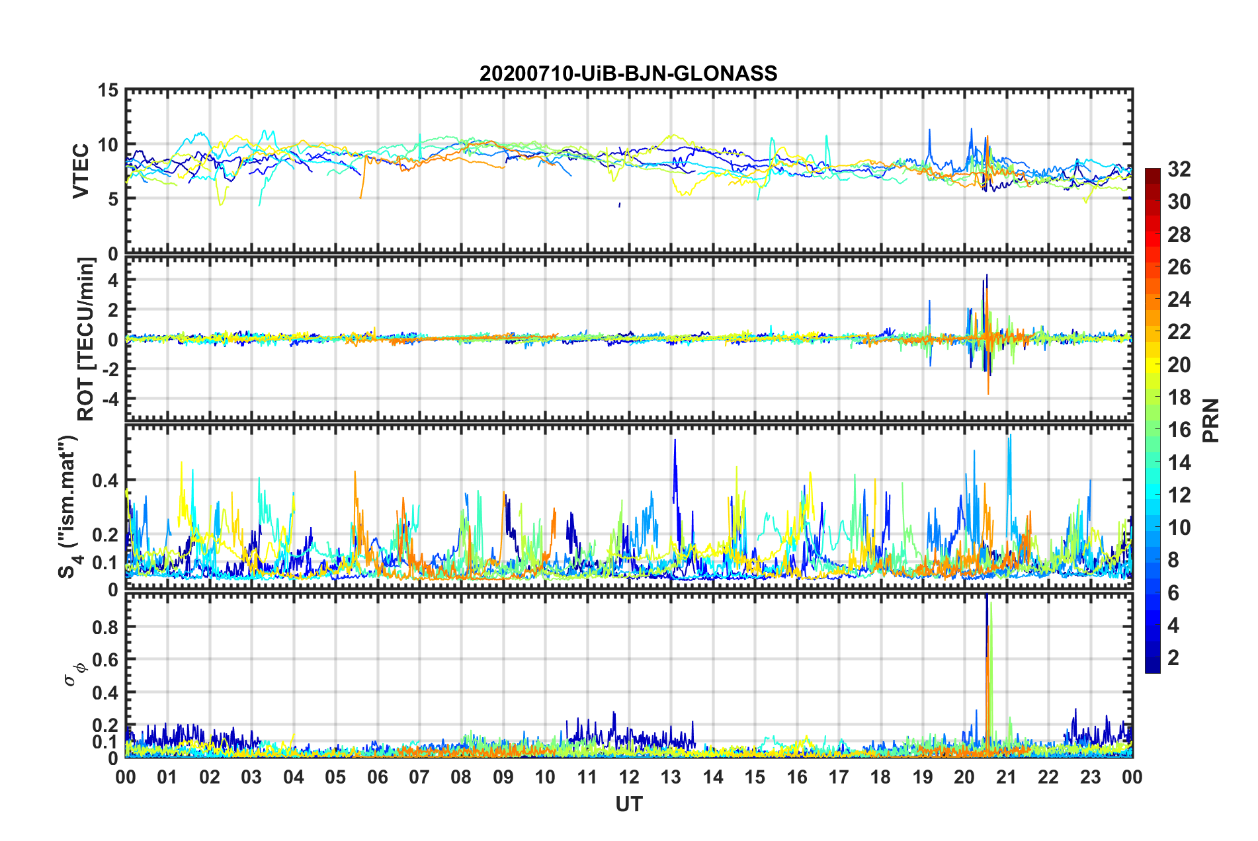Select the UT x-axis label
The height and width of the screenshot is (841, 1258).
point(629,803)
